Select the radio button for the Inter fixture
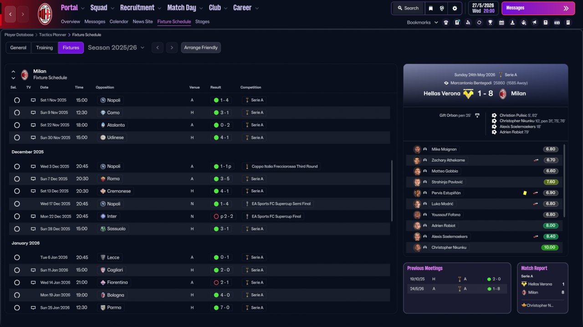 [17, 217]
